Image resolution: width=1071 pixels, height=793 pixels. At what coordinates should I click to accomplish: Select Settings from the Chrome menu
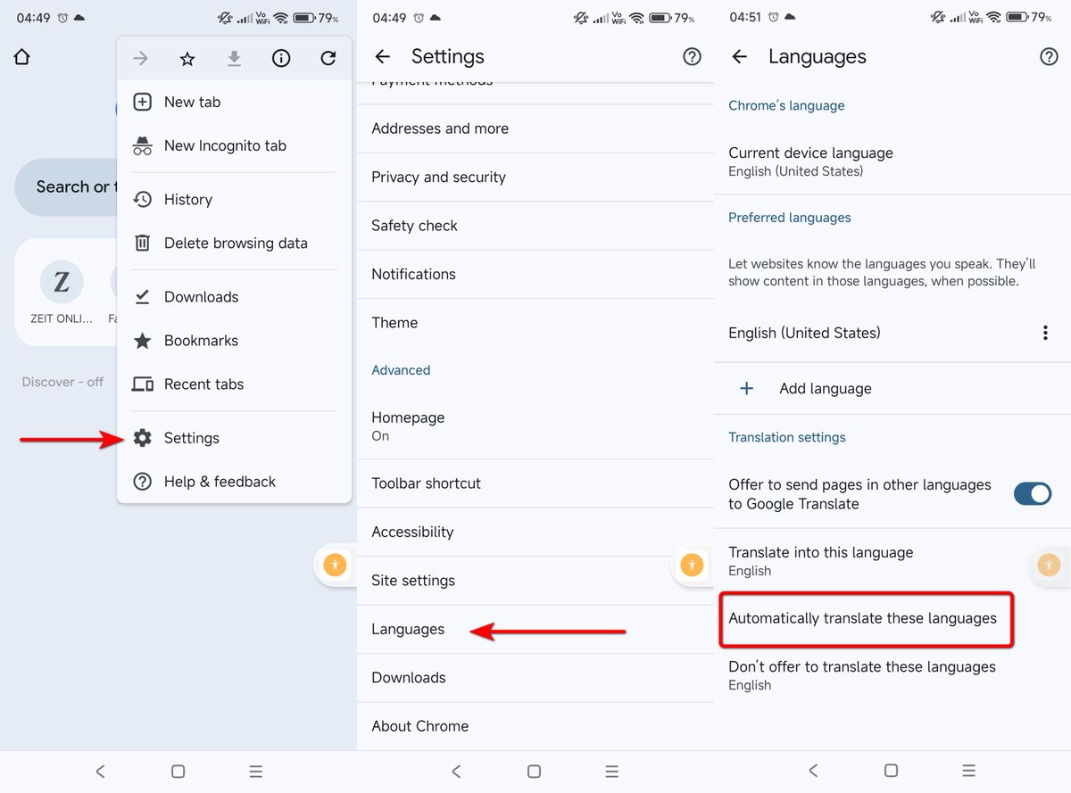point(191,437)
